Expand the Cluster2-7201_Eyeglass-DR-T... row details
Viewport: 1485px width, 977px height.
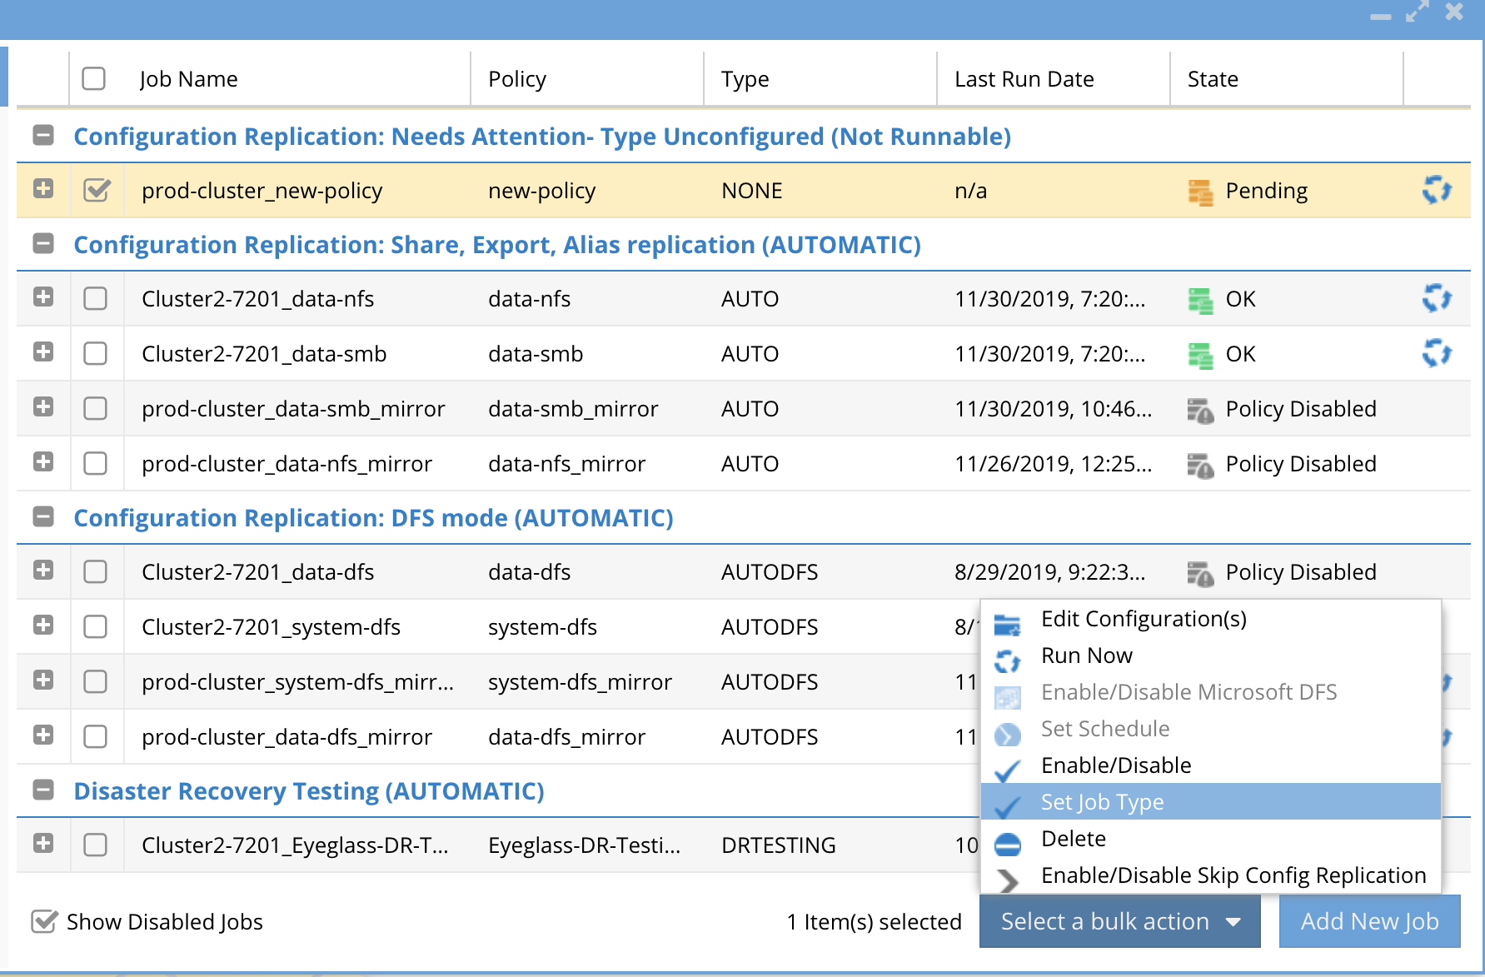pyautogui.click(x=43, y=843)
